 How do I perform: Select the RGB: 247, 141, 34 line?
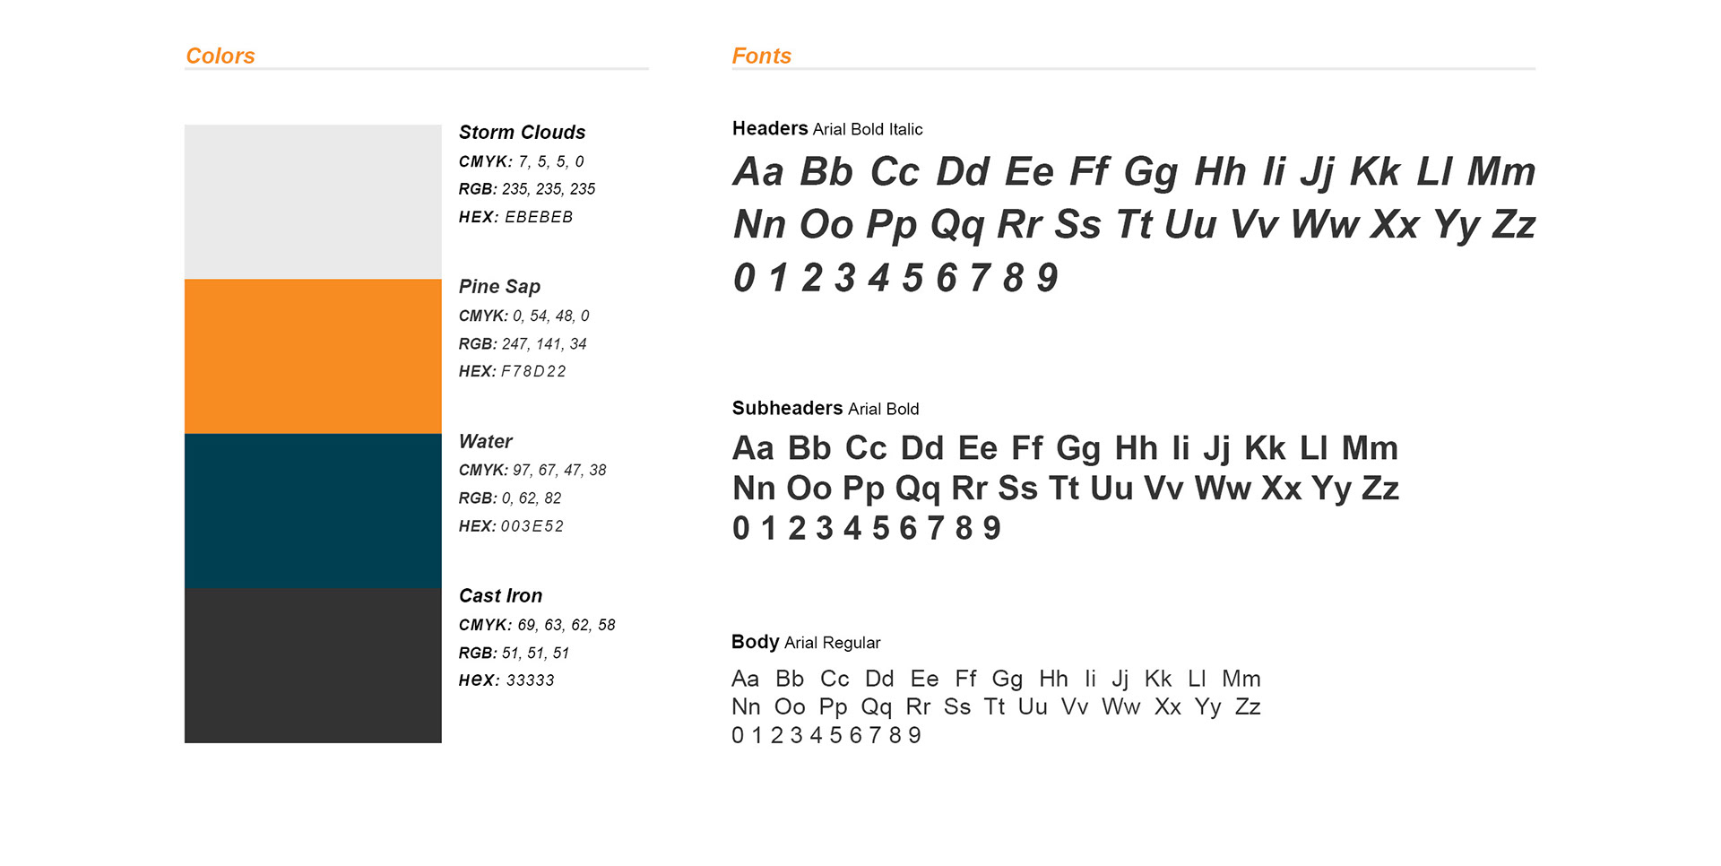click(x=523, y=344)
